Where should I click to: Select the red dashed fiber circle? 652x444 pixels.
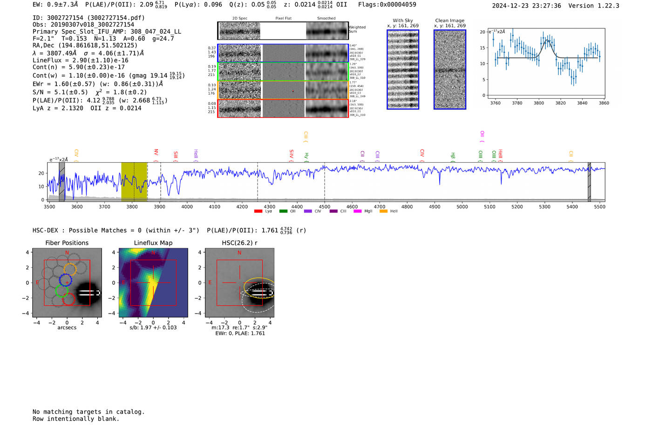(x=68, y=300)
